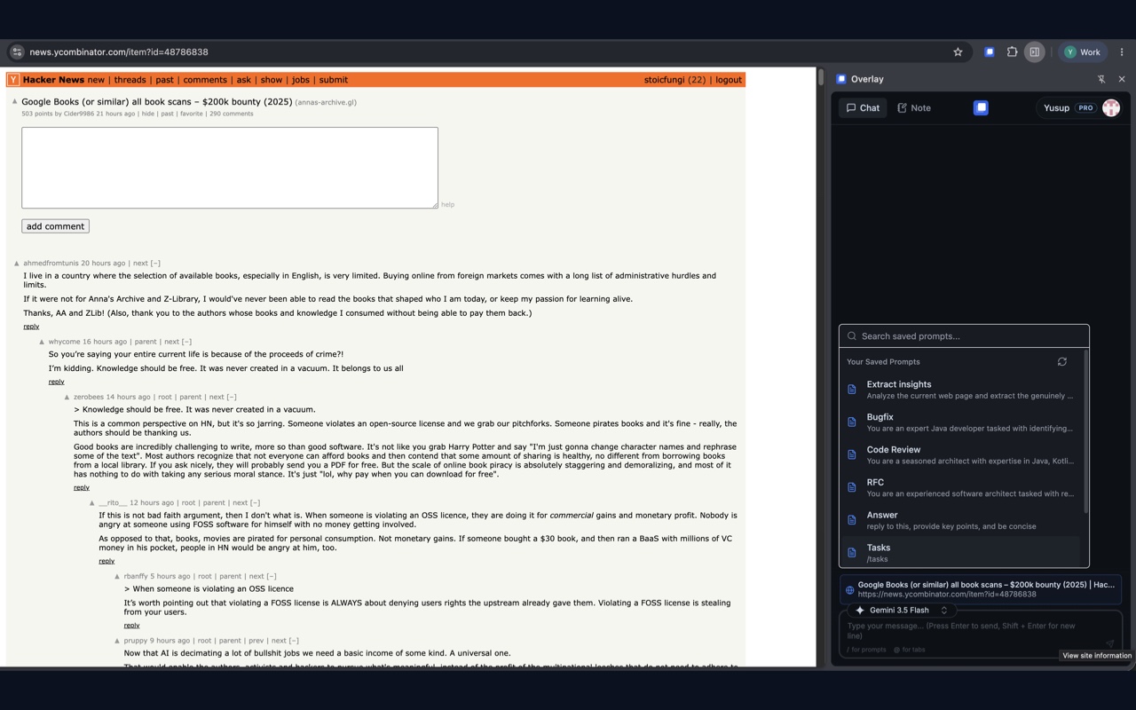The height and width of the screenshot is (710, 1136).
Task: Upvote __rito__'s comment
Action: tap(91, 503)
